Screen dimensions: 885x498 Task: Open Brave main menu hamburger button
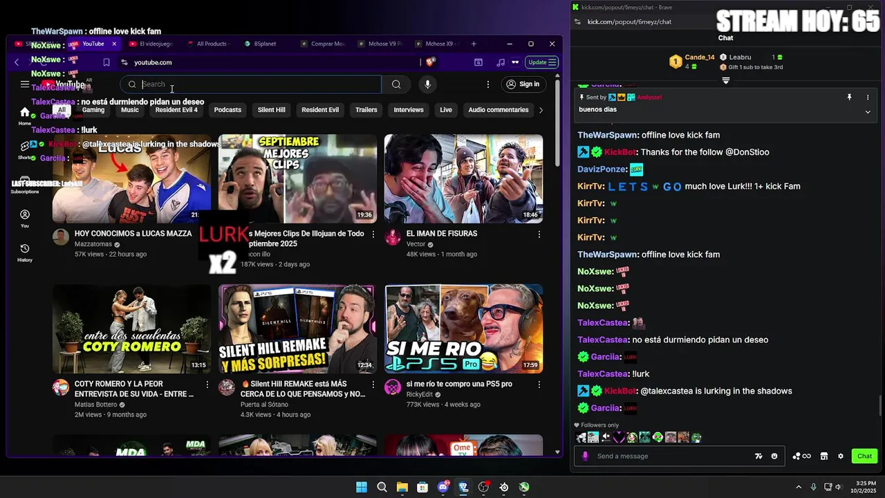(x=552, y=62)
